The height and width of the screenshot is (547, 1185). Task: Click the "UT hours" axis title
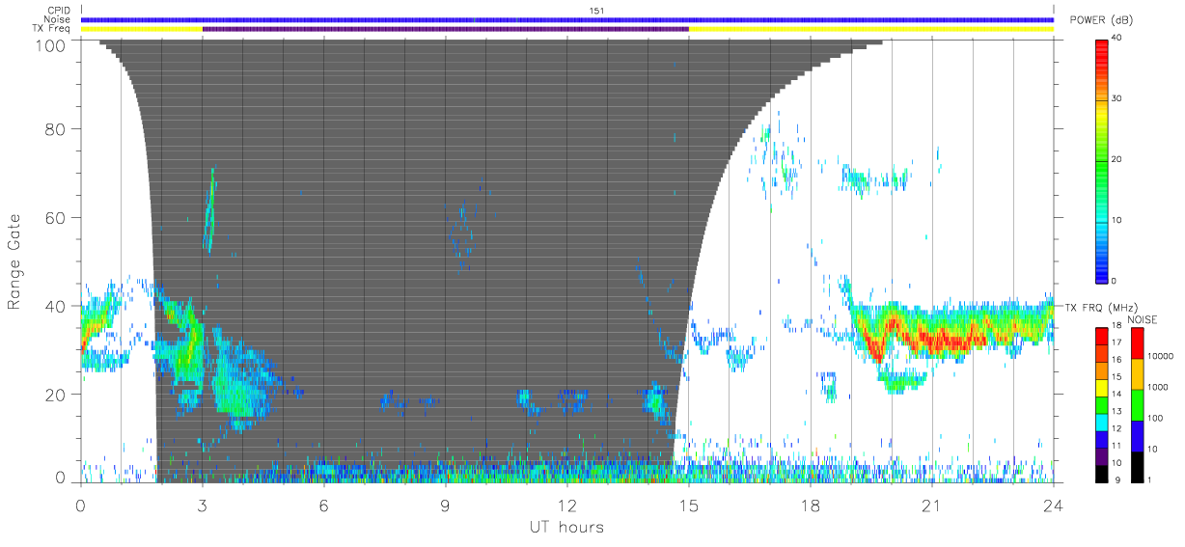click(x=566, y=528)
